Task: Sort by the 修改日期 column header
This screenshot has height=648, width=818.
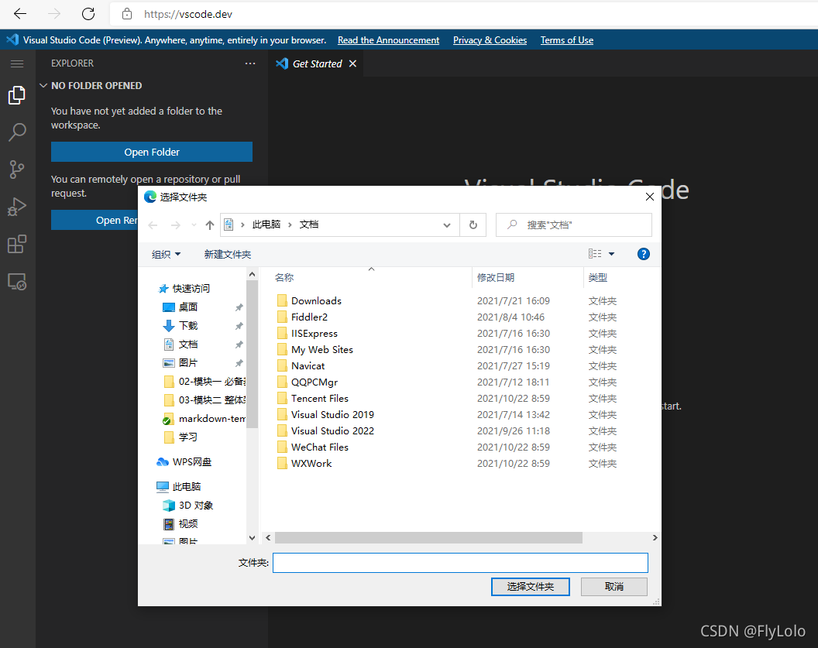Action: (x=496, y=277)
